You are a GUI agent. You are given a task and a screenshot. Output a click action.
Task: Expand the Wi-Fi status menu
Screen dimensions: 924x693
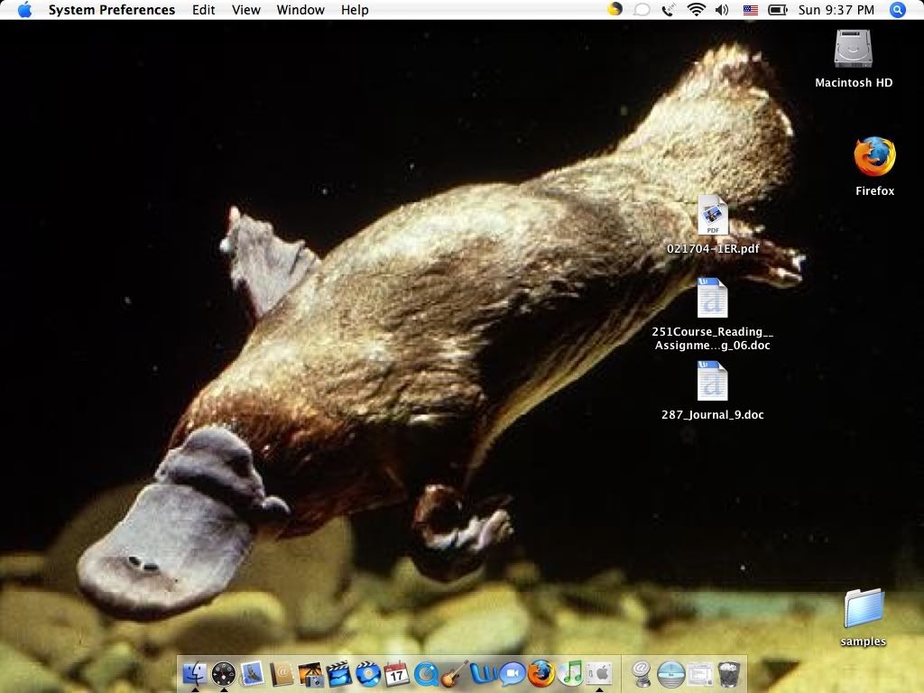tap(696, 10)
